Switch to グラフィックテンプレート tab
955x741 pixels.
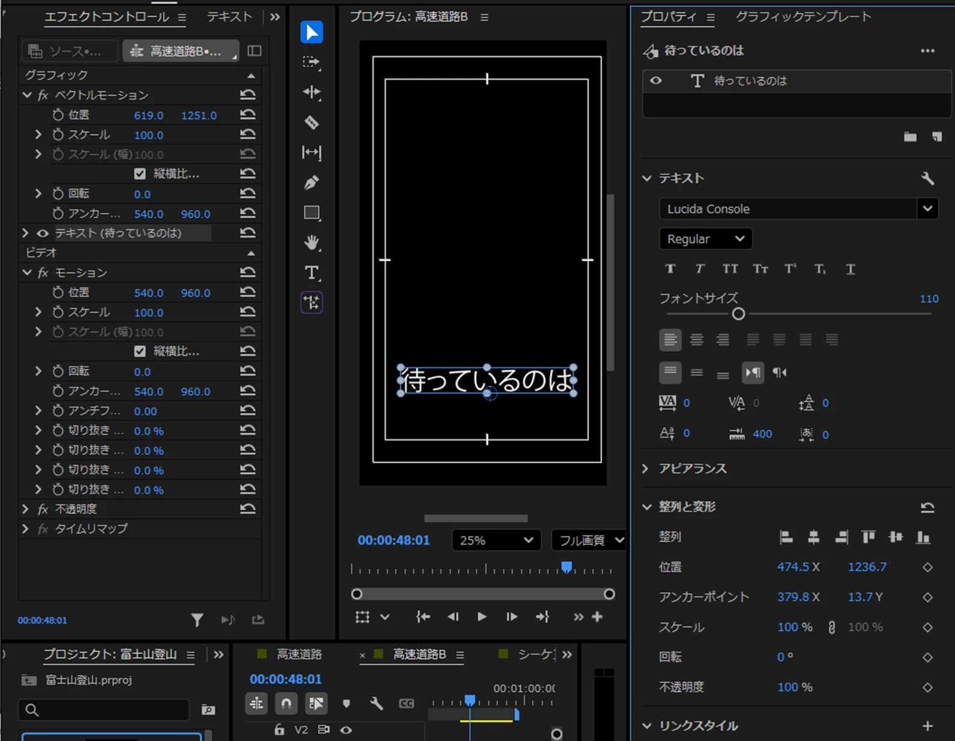(804, 17)
